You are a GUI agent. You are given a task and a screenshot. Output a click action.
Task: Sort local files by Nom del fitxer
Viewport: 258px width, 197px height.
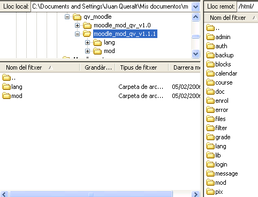tap(40, 67)
